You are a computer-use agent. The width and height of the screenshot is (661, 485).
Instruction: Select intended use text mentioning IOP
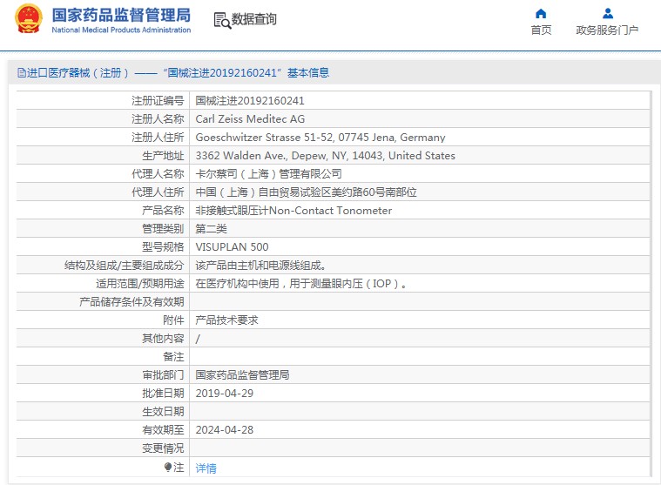tap(301, 284)
